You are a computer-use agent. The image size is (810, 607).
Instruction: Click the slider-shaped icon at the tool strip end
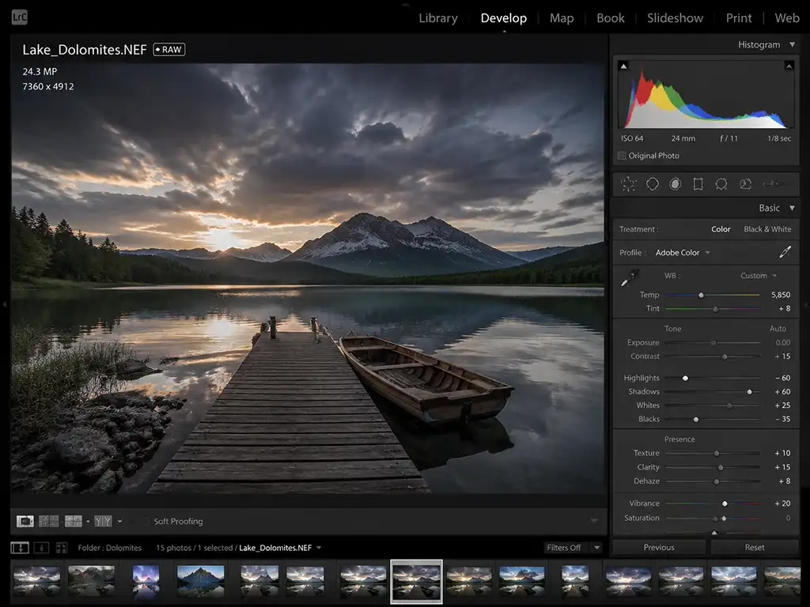point(775,183)
